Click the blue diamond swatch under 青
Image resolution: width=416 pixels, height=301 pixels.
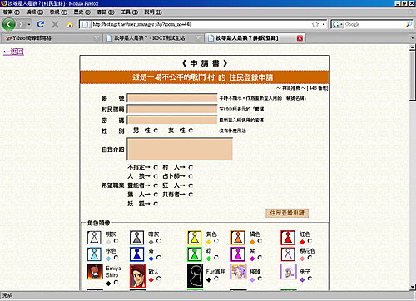[151, 259]
